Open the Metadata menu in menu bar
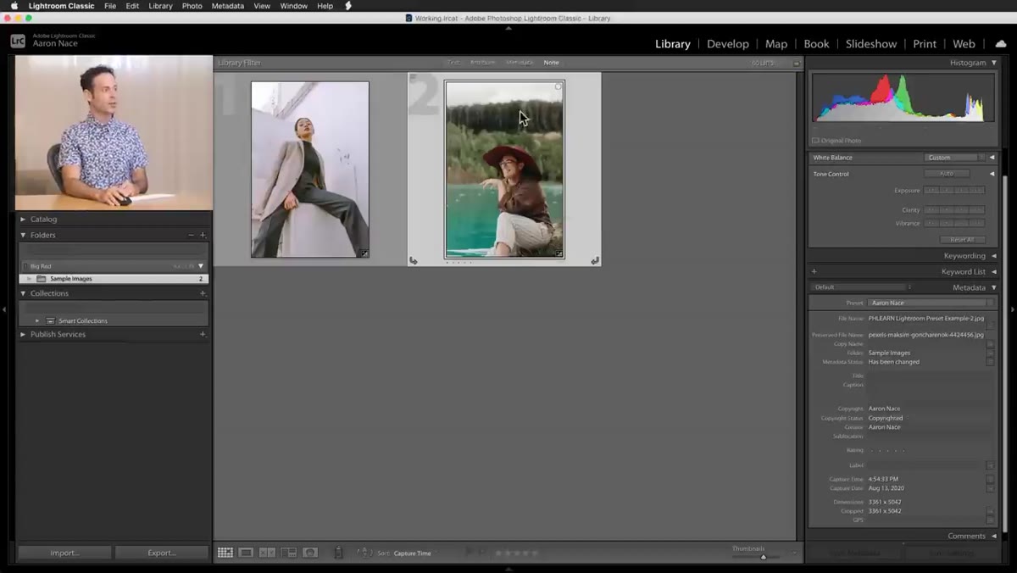The width and height of the screenshot is (1017, 573). 228,6
